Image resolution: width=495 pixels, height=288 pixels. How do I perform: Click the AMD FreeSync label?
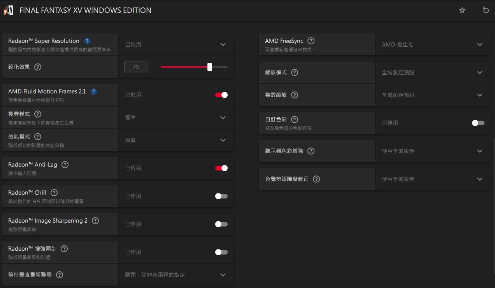click(284, 41)
